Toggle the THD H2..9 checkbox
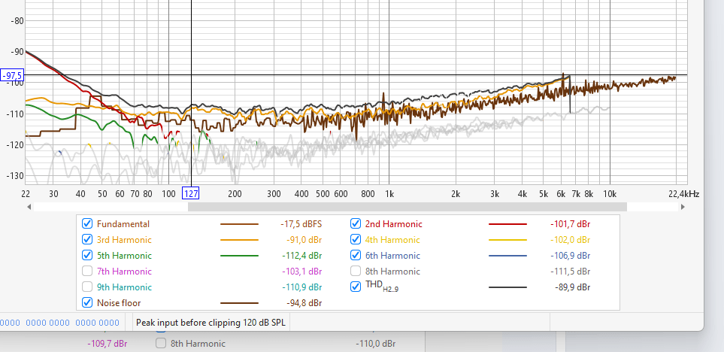The width and height of the screenshot is (724, 352). pyautogui.click(x=356, y=287)
